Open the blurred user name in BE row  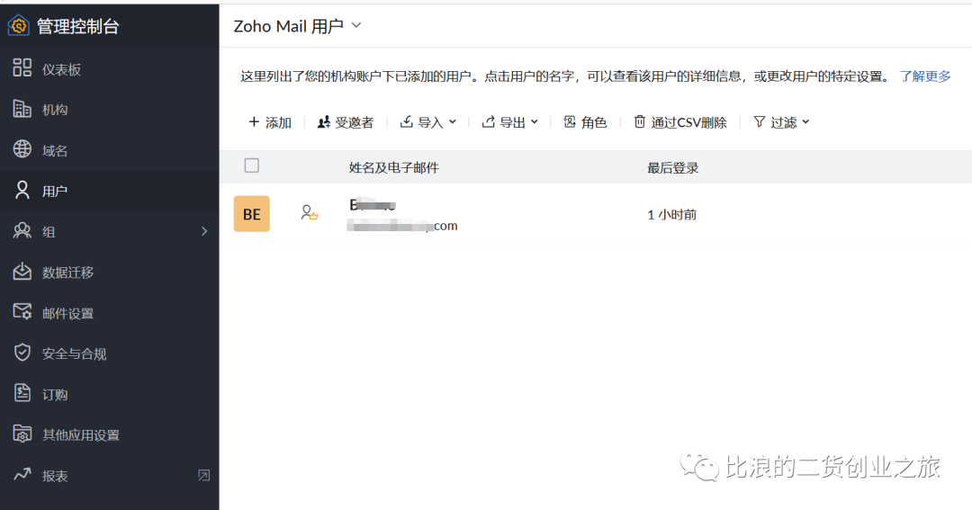[372, 204]
